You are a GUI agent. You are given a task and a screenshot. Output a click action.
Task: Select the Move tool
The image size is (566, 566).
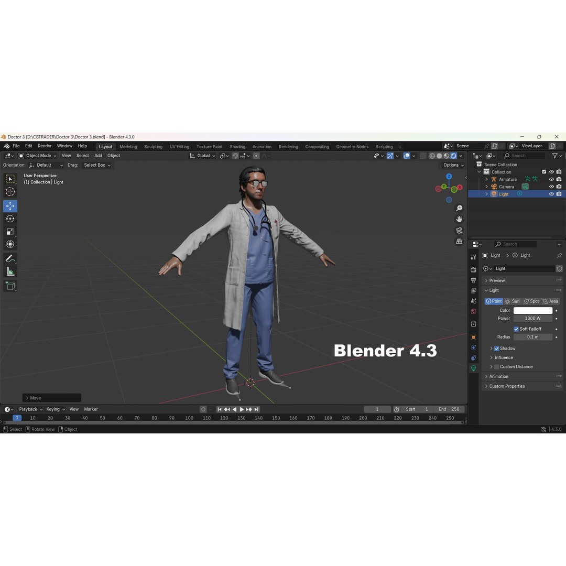(x=10, y=206)
